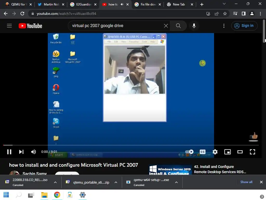Expand options for qtemu_portable zip download
This screenshot has height=200, width=266.
(116, 182)
